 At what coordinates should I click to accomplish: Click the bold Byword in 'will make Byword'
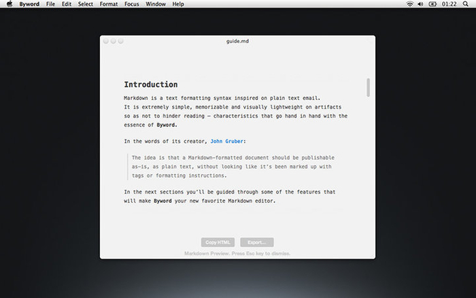pyautogui.click(x=163, y=201)
